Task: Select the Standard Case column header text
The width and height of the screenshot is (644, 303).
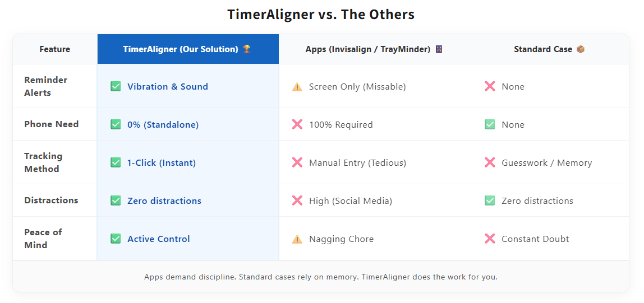Action: [542, 49]
